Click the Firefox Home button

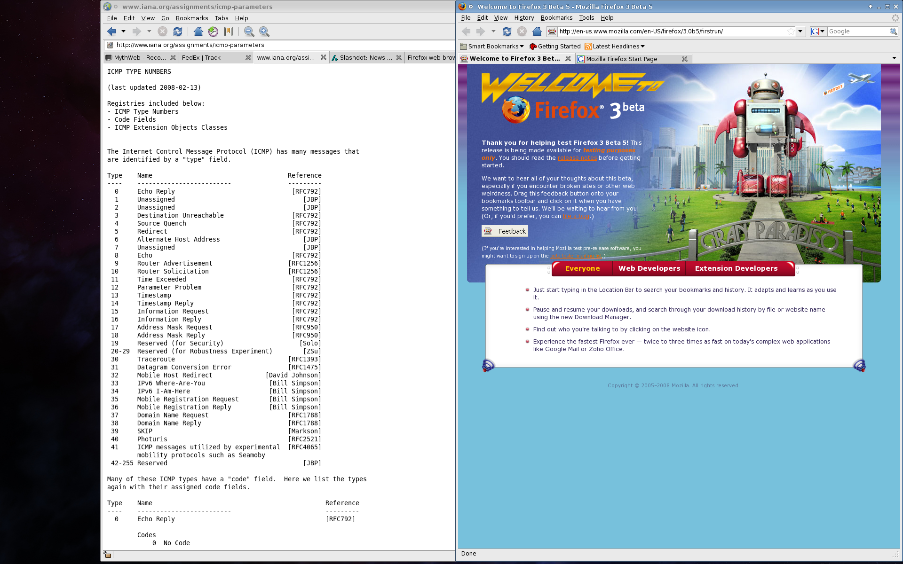click(x=537, y=31)
